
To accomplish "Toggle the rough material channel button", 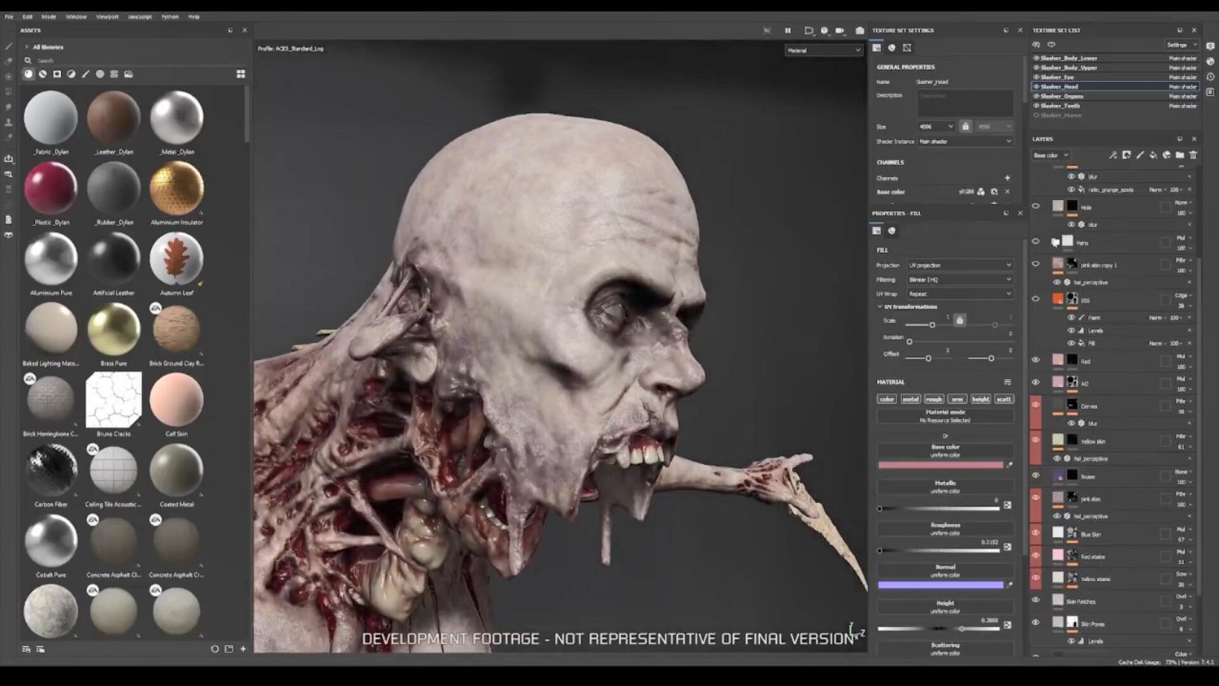I will tap(934, 399).
